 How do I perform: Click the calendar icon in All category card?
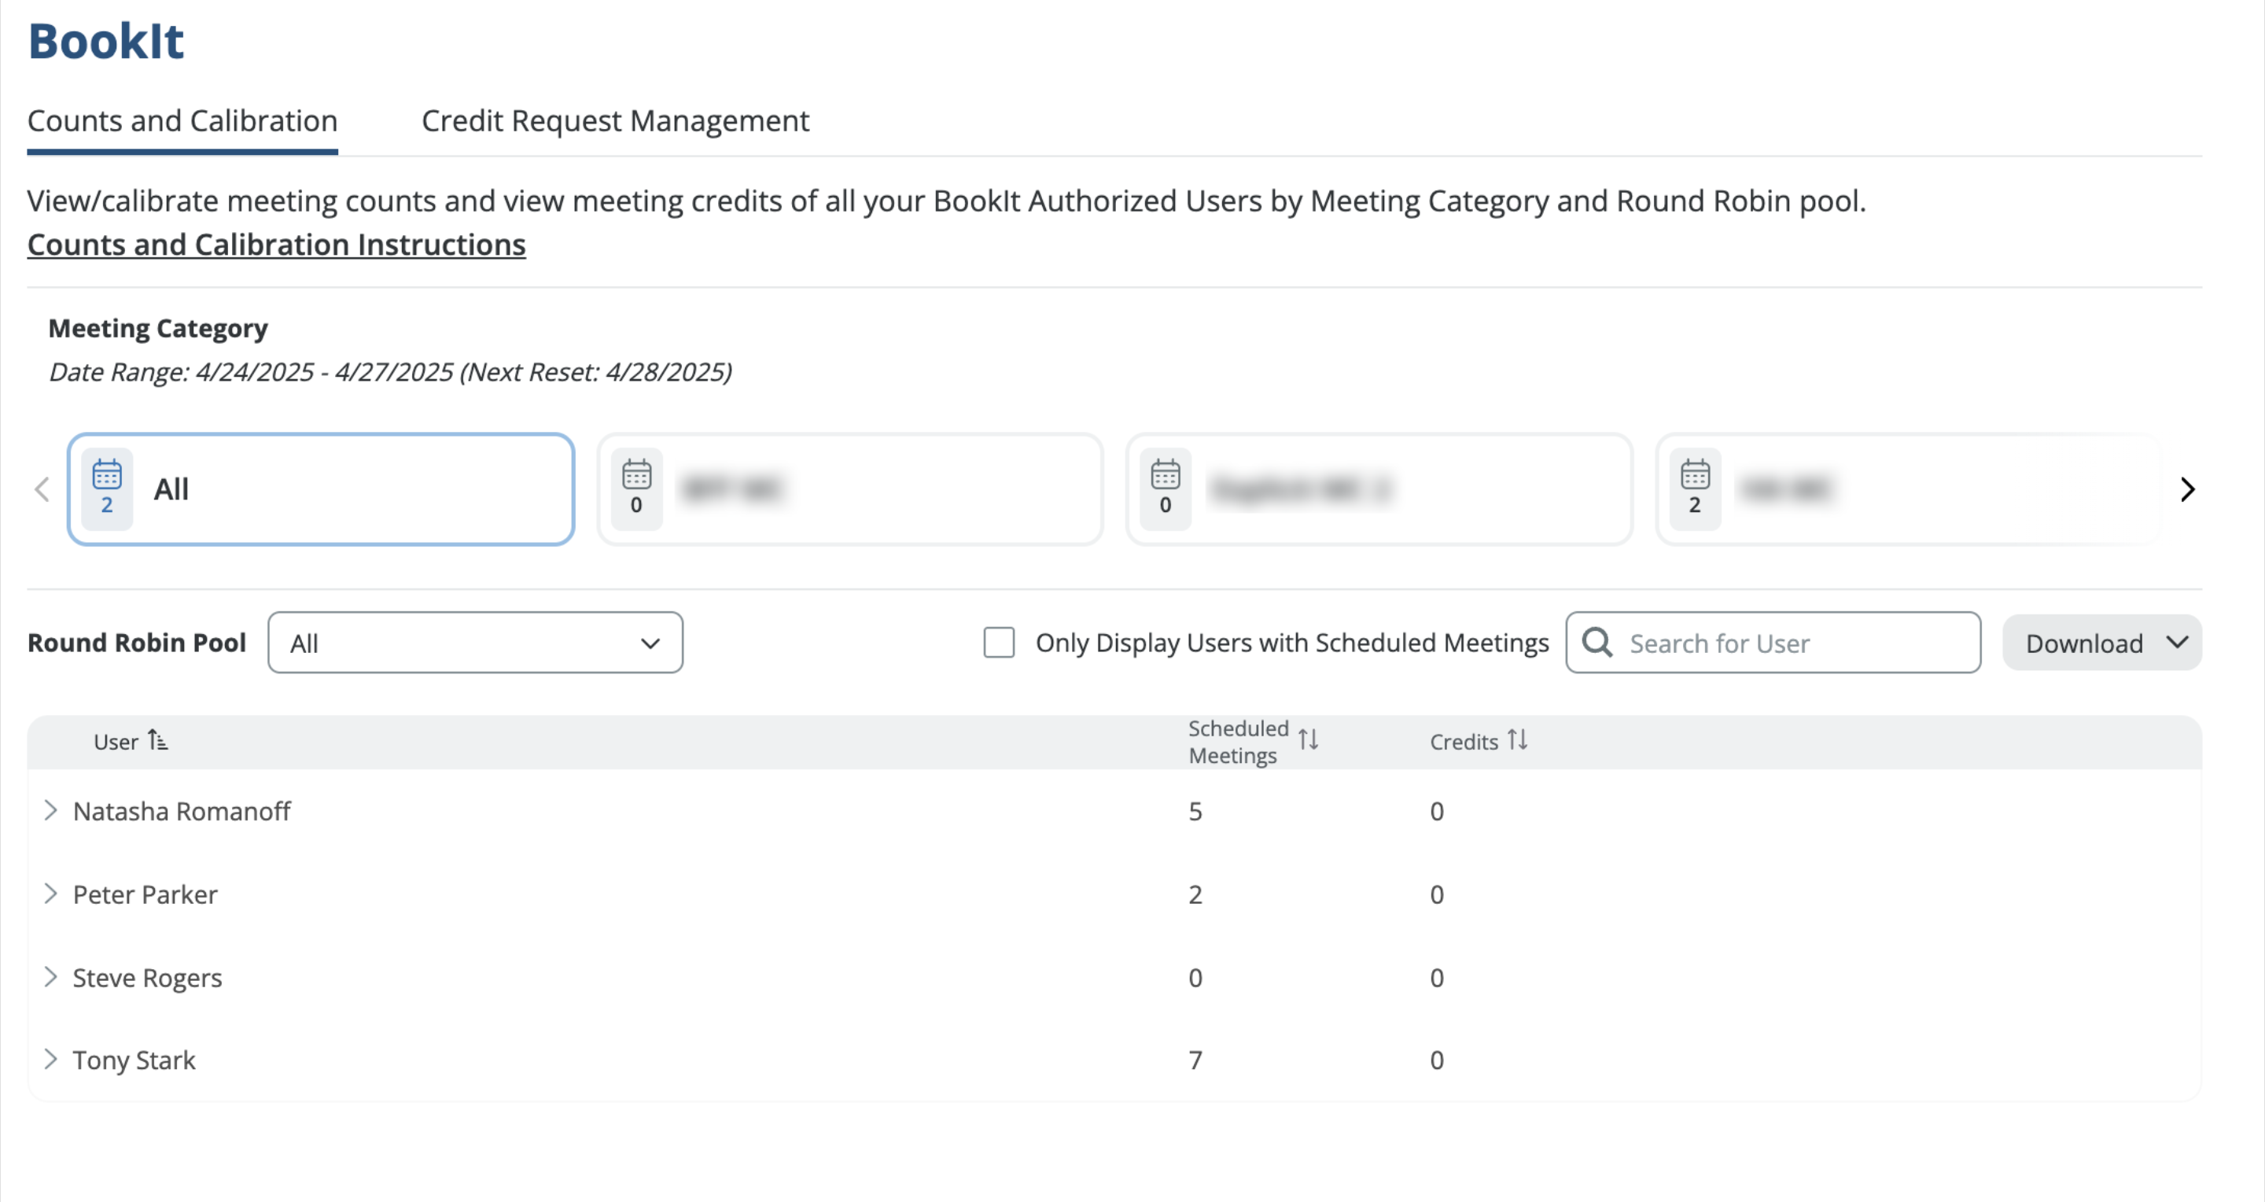click(x=106, y=475)
